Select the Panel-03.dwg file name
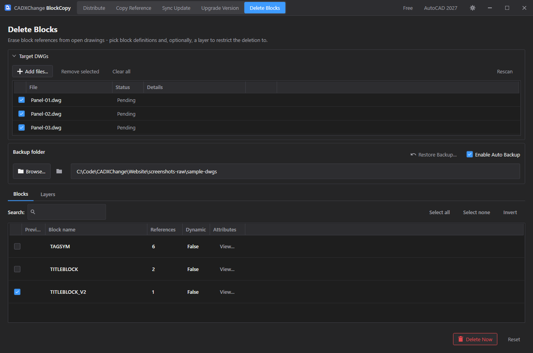 click(46, 127)
